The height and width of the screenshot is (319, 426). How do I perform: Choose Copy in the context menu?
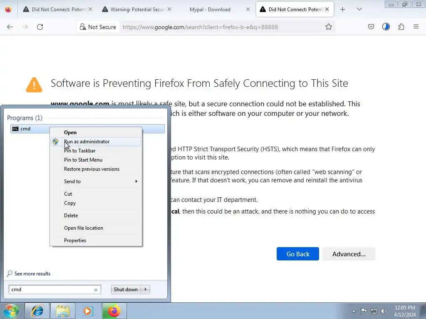point(96,203)
